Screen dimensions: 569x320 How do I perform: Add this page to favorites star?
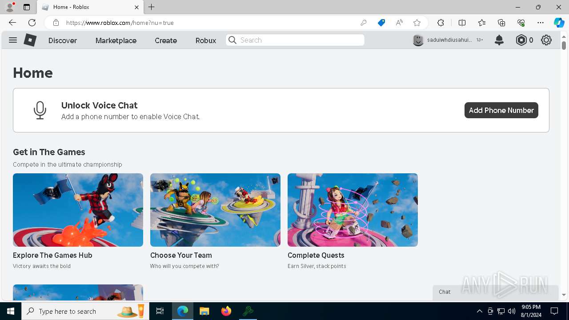pyautogui.click(x=417, y=23)
